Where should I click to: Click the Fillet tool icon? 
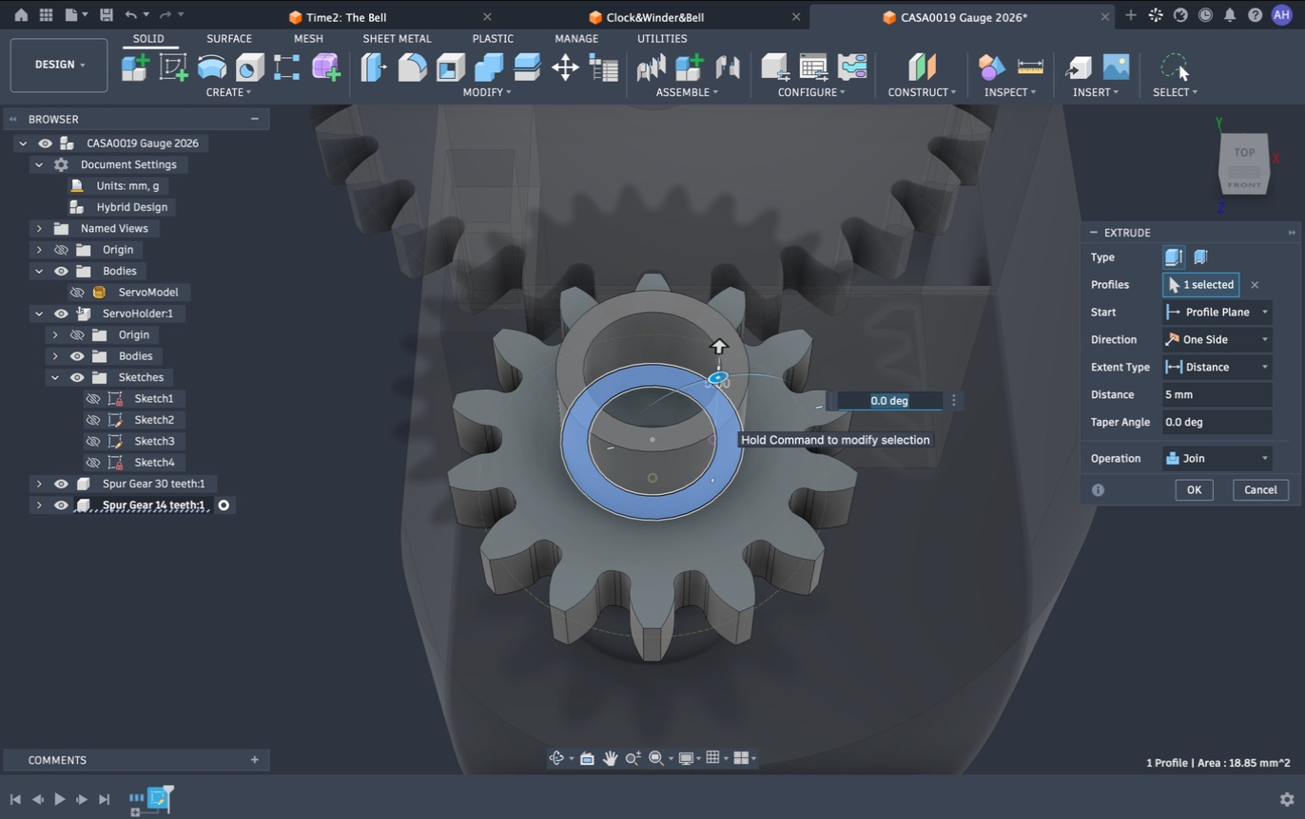(412, 67)
